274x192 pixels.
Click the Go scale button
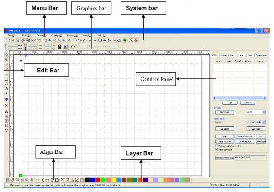click(225, 129)
